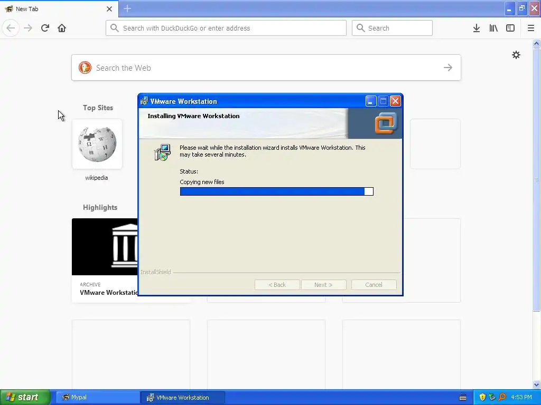Open the wikipedia top site tile
The image size is (541, 405).
coord(97,144)
